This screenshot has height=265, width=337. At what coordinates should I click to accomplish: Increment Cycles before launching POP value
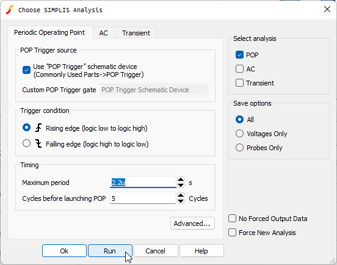pos(181,195)
